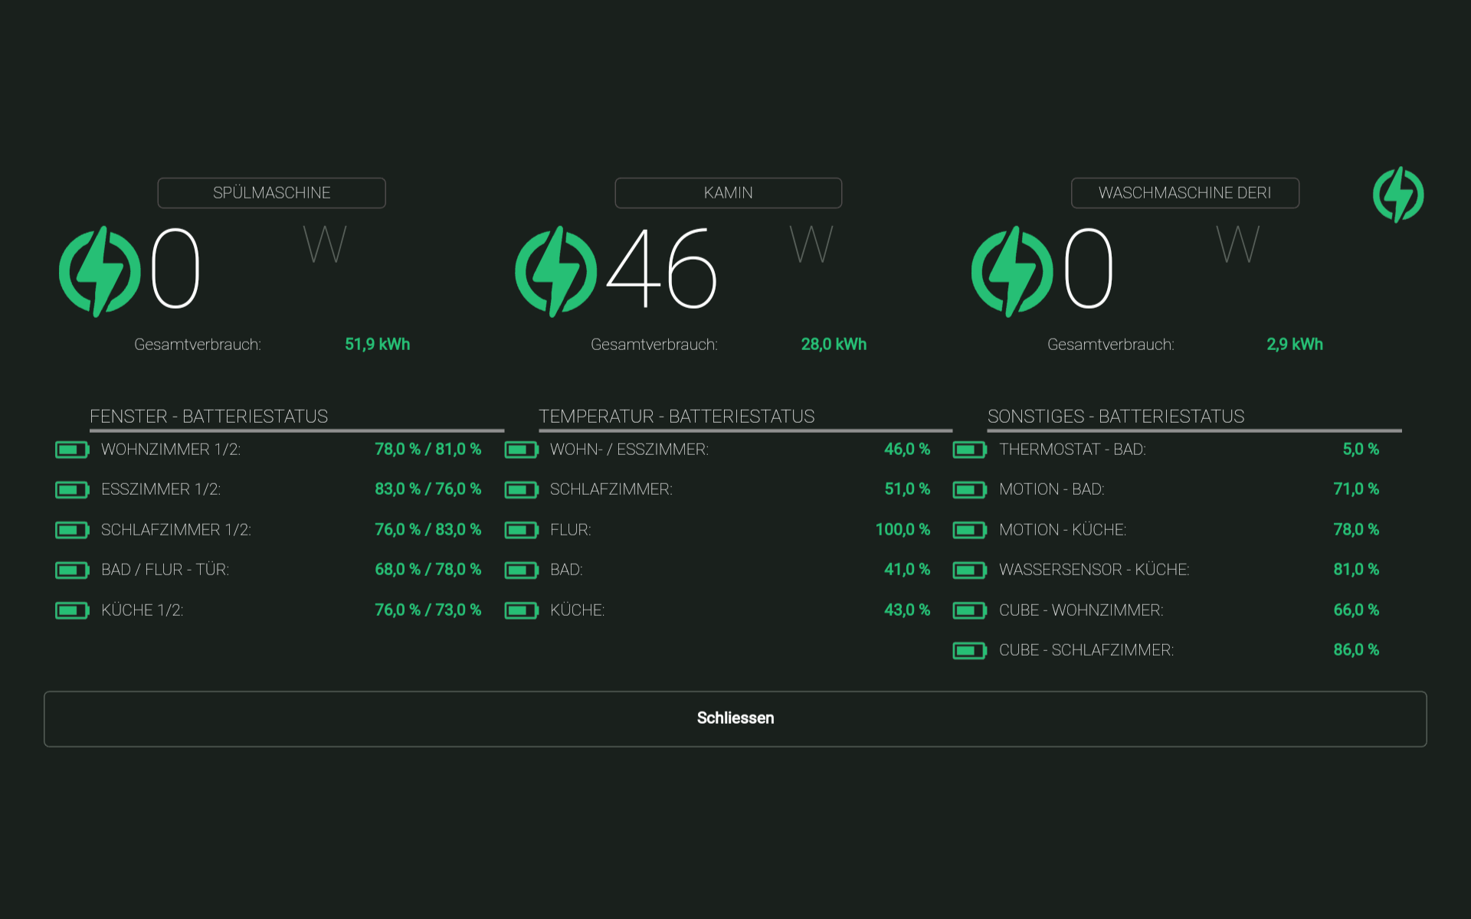
Task: Click battery icon next to Cube - Schlafzimmer
Action: (969, 650)
